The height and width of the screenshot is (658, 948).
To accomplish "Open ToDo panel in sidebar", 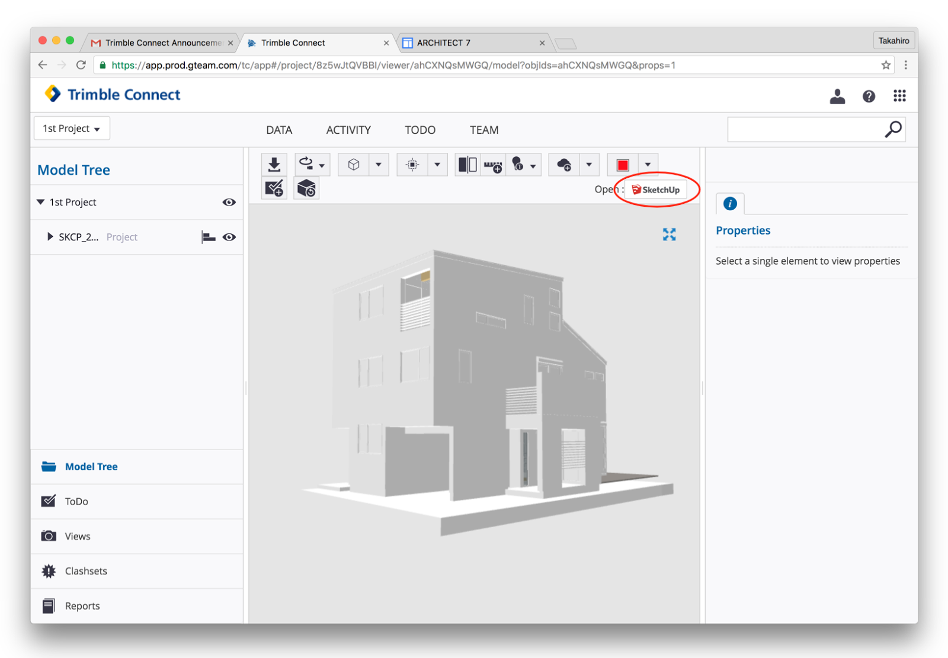I will pos(137,502).
